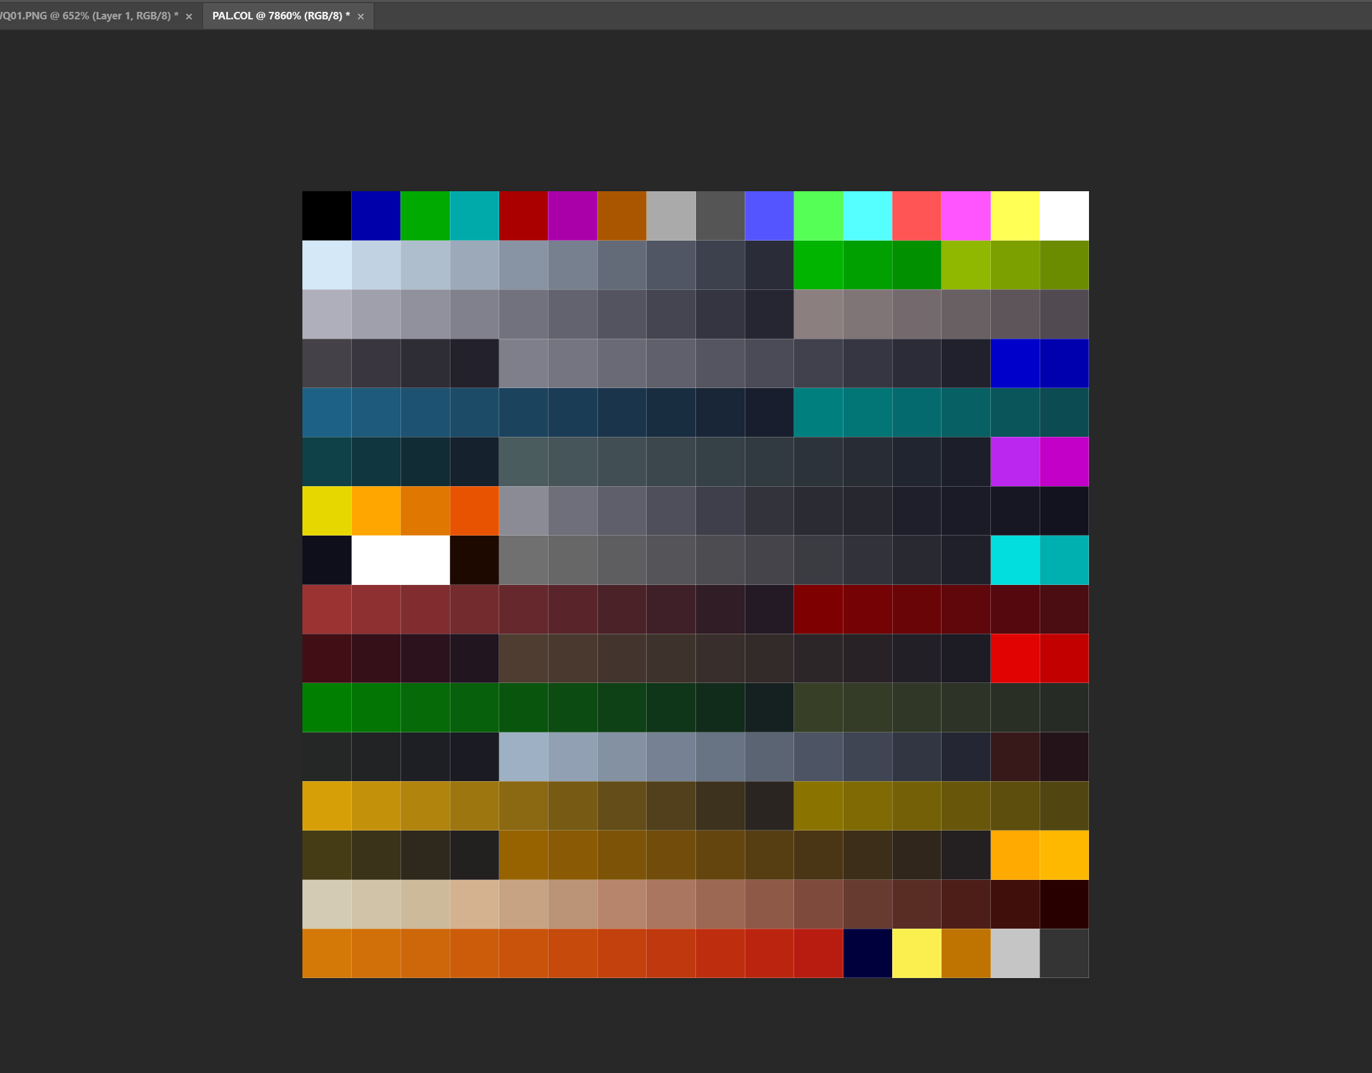1372x1073 pixels.
Task: Select the white swatch at top-right of palette
Action: pyautogui.click(x=1063, y=215)
